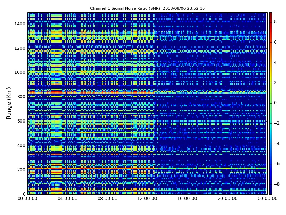Click the colorbar value −2 label
286x215 pixels.
pyautogui.click(x=277, y=123)
